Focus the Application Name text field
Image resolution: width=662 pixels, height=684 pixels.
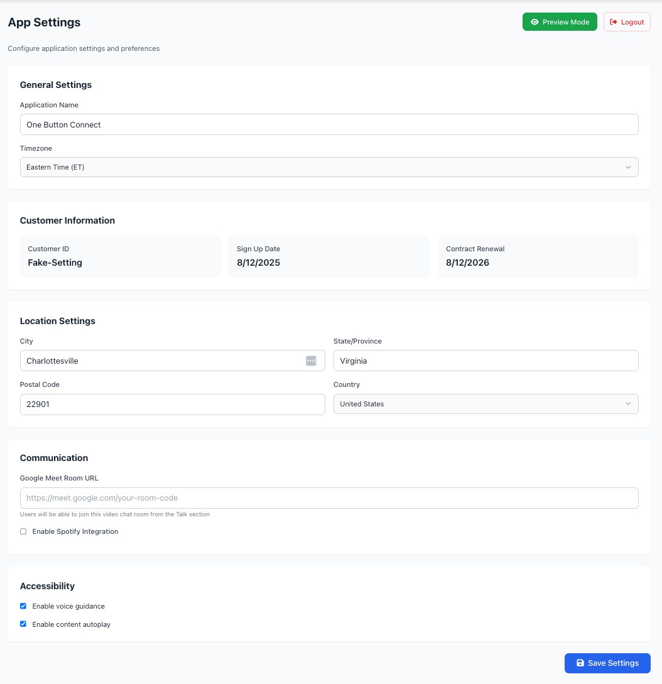329,124
